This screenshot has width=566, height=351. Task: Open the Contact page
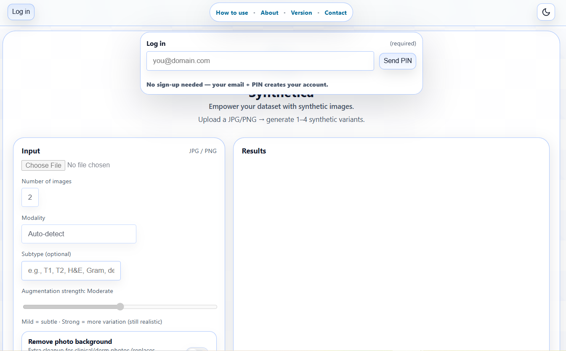336,12
